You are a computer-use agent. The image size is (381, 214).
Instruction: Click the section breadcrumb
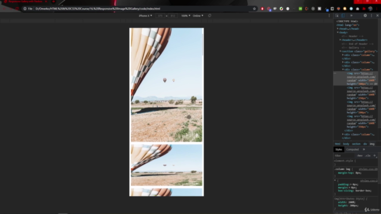coord(356,144)
